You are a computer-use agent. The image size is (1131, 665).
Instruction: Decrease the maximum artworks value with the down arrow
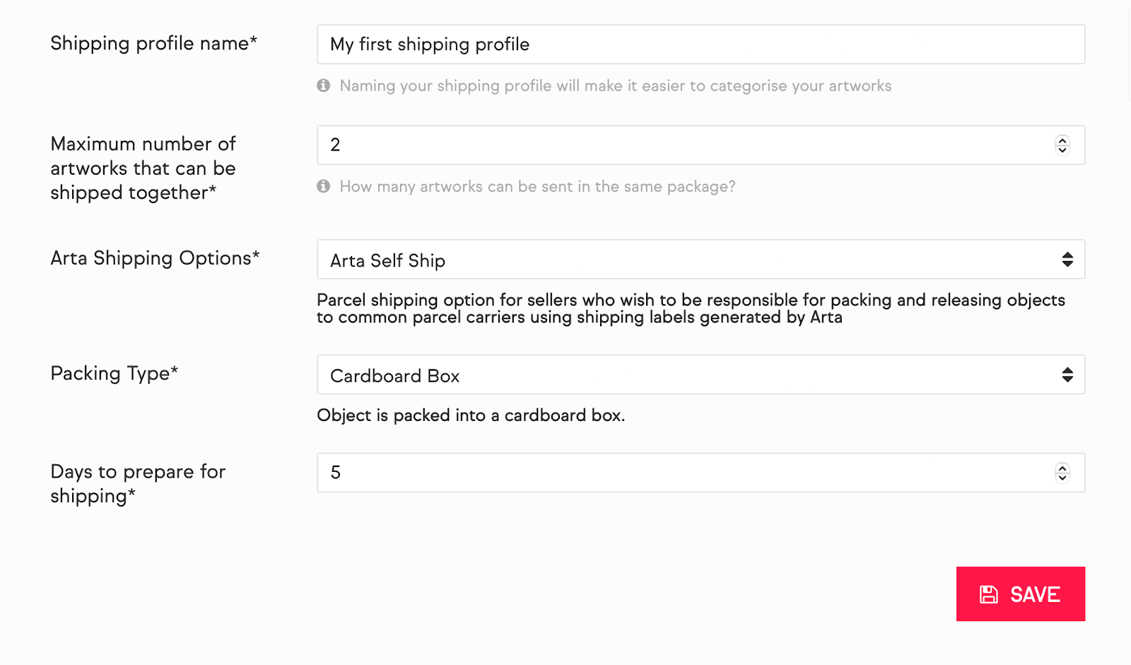pyautogui.click(x=1062, y=149)
